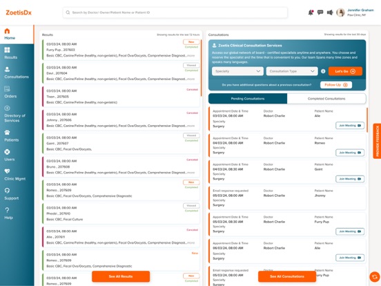Click the notifications bell icon
The image size is (381, 286).
coord(311,12)
